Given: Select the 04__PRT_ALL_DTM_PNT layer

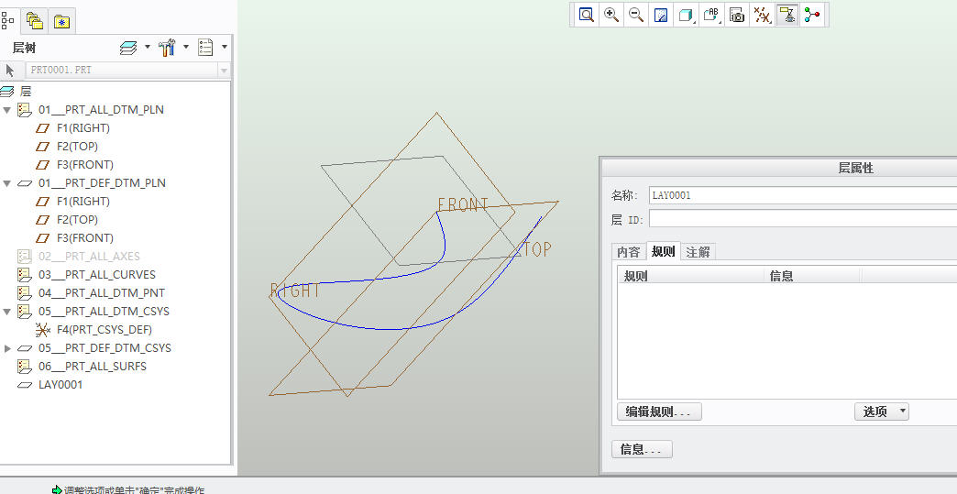Looking at the screenshot, I should point(102,292).
